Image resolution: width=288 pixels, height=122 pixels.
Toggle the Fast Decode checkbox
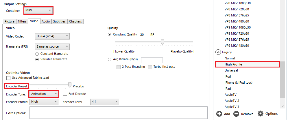65,94
